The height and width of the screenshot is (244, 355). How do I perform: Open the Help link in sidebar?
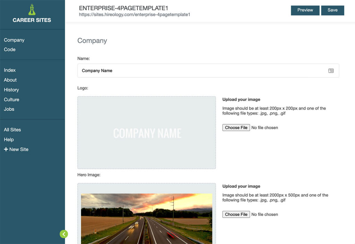9,139
